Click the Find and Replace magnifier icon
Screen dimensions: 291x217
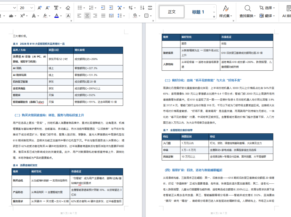248,8
